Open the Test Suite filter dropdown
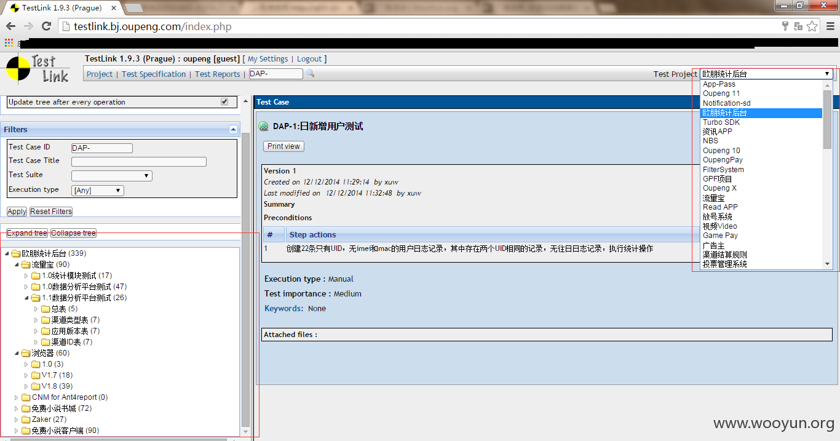This screenshot has width=840, height=441. tap(112, 176)
